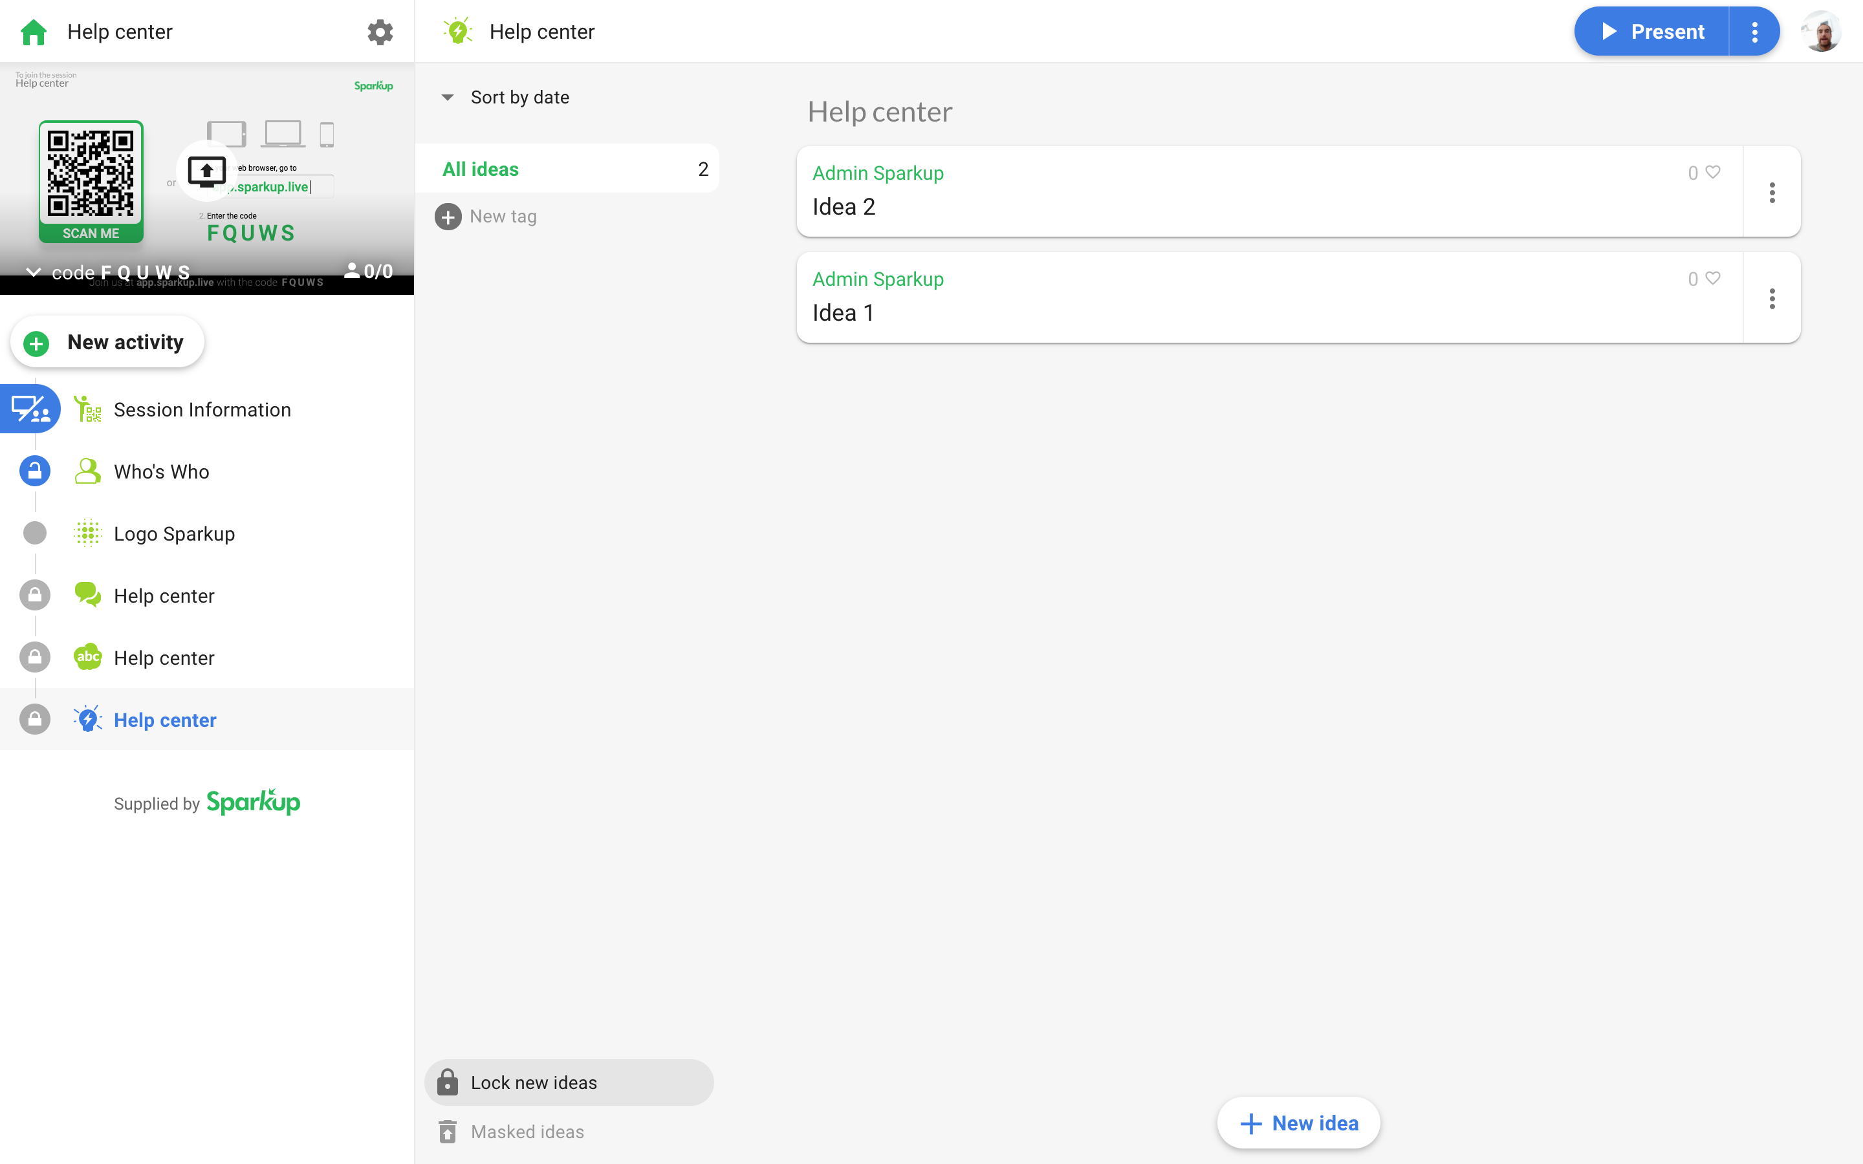This screenshot has width=1863, height=1164.
Task: Click the New activity button
Action: 108,342
